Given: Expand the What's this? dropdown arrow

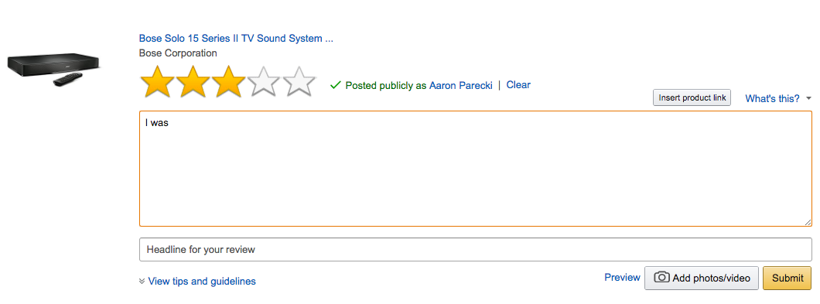Looking at the screenshot, I should pos(808,98).
